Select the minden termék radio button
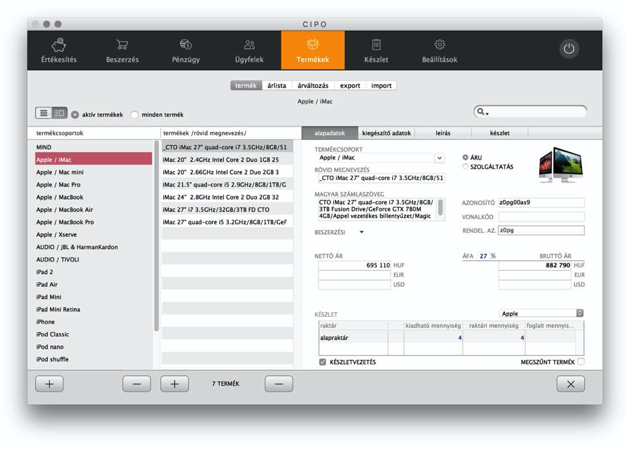The height and width of the screenshot is (450, 626). (x=134, y=115)
